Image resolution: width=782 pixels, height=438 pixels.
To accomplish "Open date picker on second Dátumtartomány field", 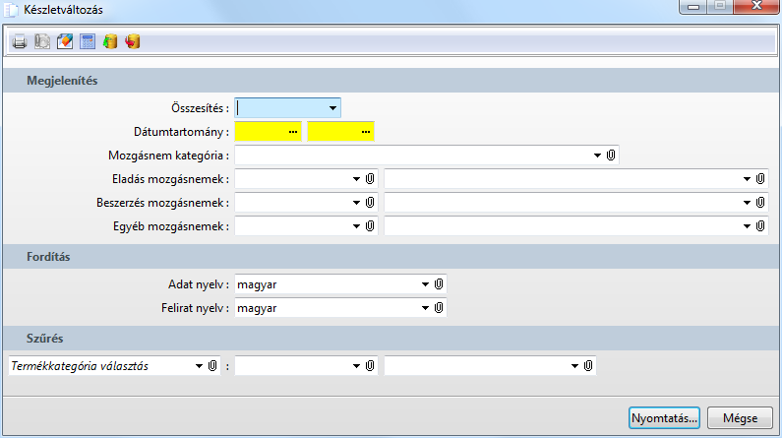I will click(366, 132).
